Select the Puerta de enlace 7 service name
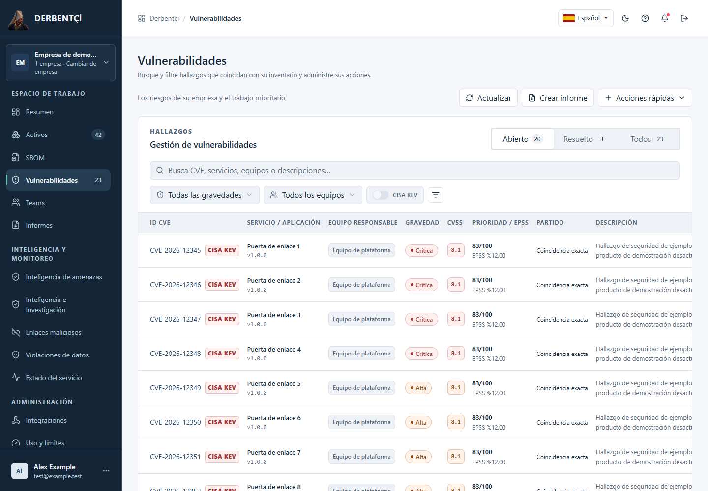708x491 pixels. tap(274, 452)
